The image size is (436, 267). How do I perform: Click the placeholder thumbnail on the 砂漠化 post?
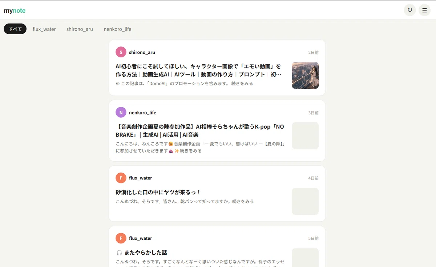(x=305, y=201)
